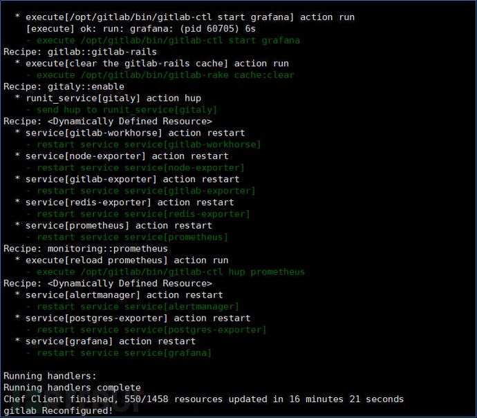Screen dimensions: 477x418
Task: Click 'service[gitlab-workhorse] action restart' line
Action: pyautogui.click(x=130, y=133)
